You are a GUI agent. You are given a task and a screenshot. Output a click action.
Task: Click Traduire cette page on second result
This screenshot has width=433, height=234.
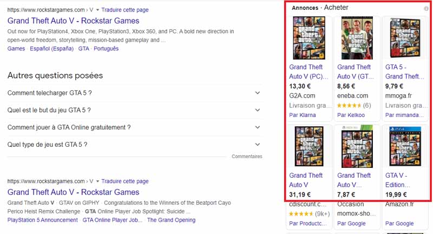pyautogui.click(x=125, y=181)
